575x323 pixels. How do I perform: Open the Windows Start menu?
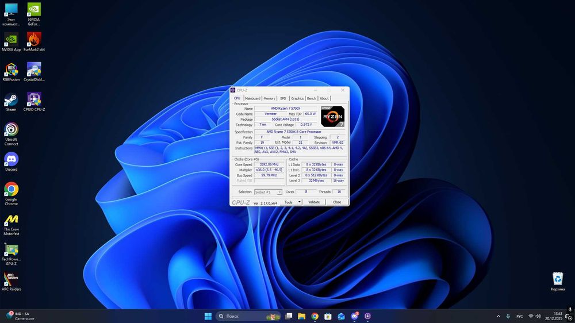click(x=208, y=316)
